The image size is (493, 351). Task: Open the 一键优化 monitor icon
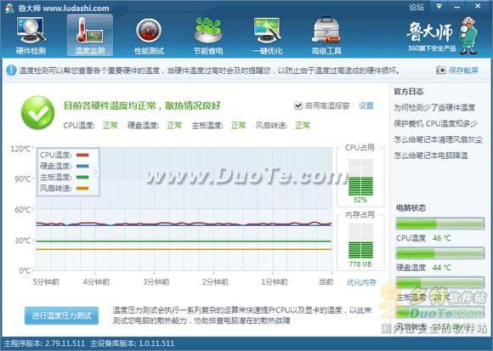(x=267, y=36)
